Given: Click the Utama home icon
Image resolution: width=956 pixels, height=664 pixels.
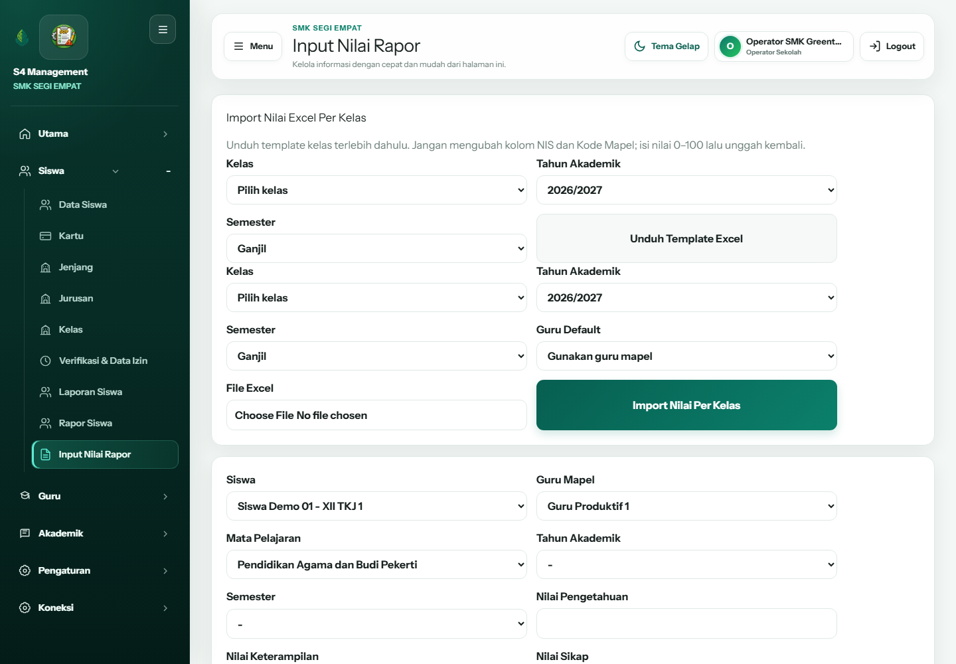Looking at the screenshot, I should [x=25, y=133].
